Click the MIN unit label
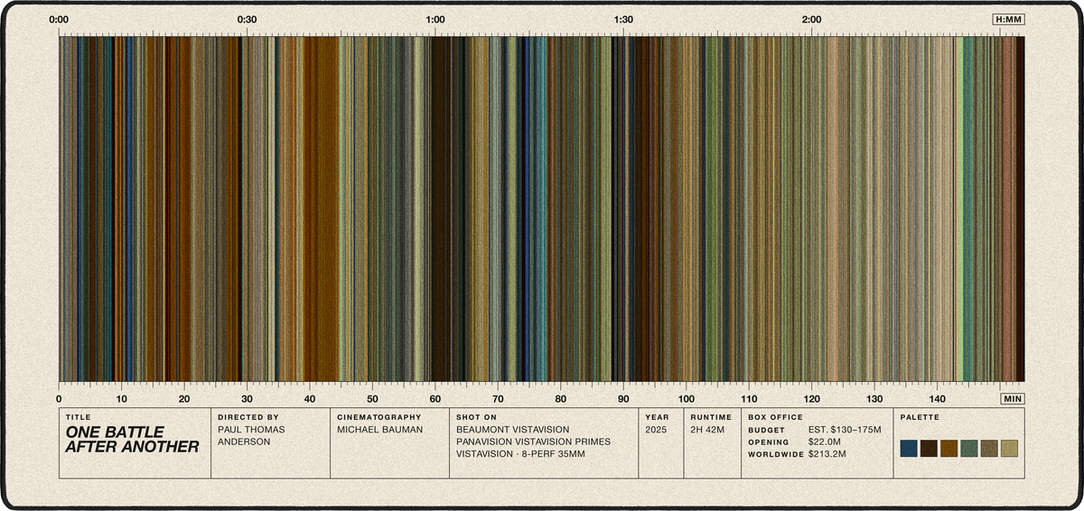Screen dimensions: 1084x511 [1013, 398]
